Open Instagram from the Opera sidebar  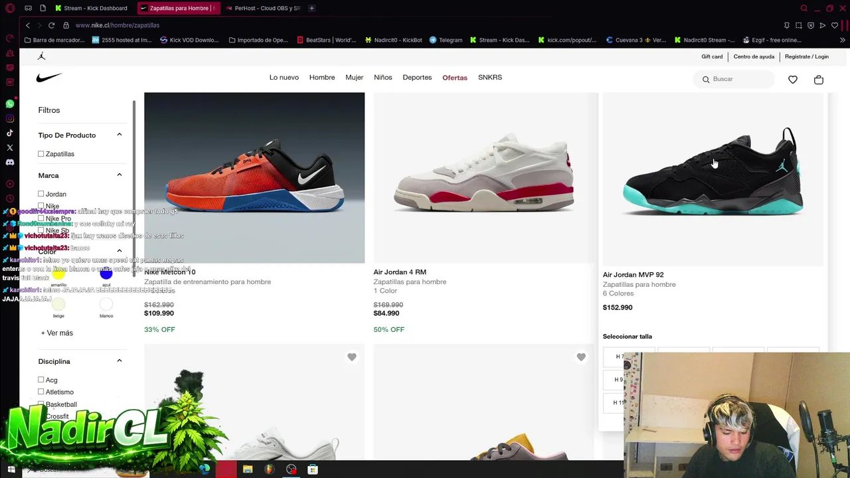click(x=9, y=118)
